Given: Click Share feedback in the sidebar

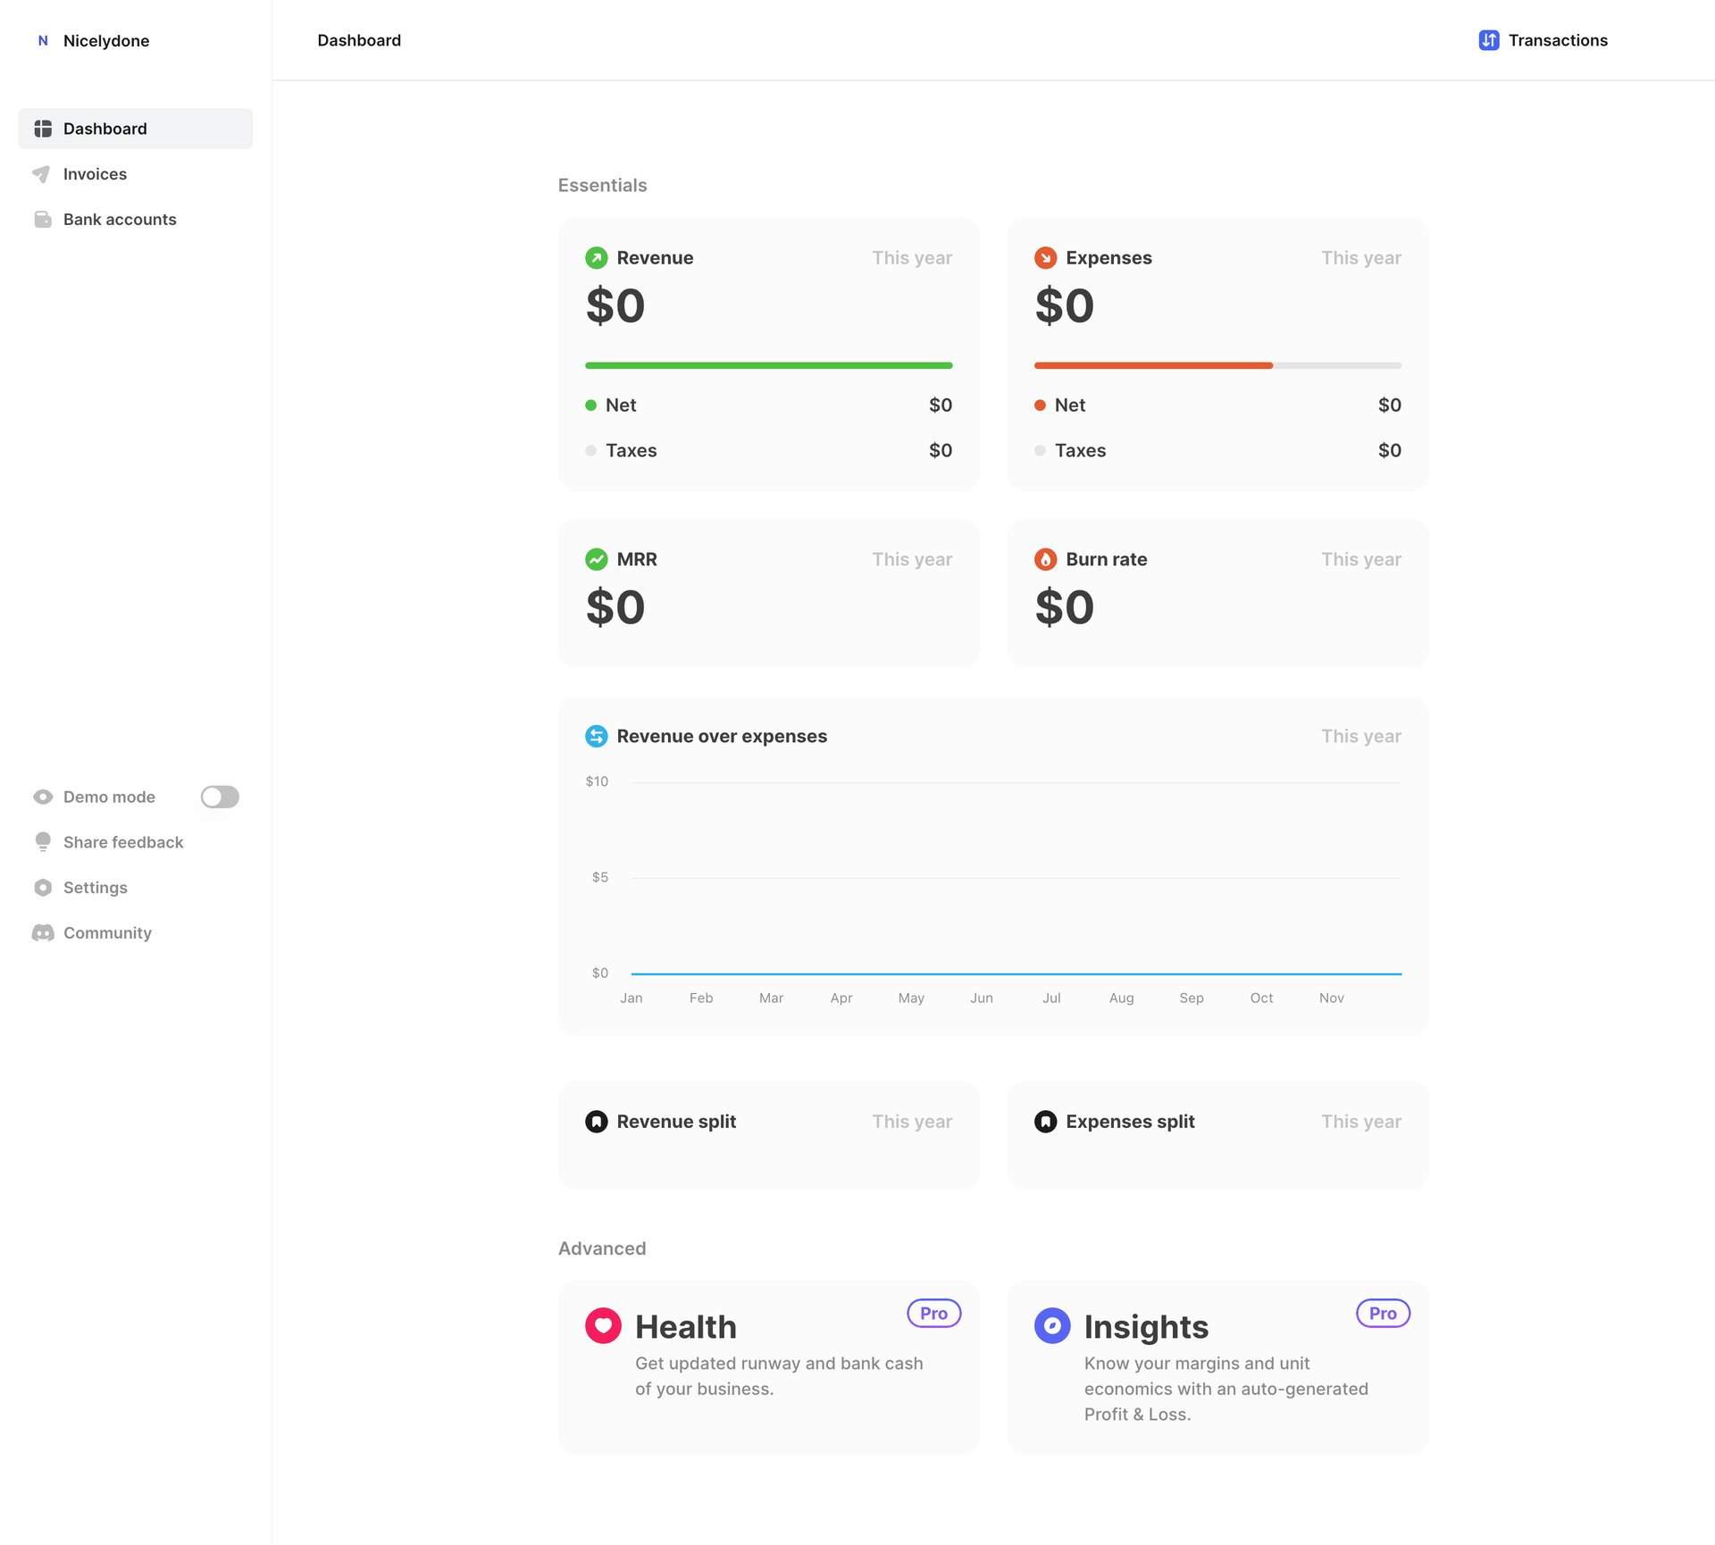Looking at the screenshot, I should tap(122, 842).
